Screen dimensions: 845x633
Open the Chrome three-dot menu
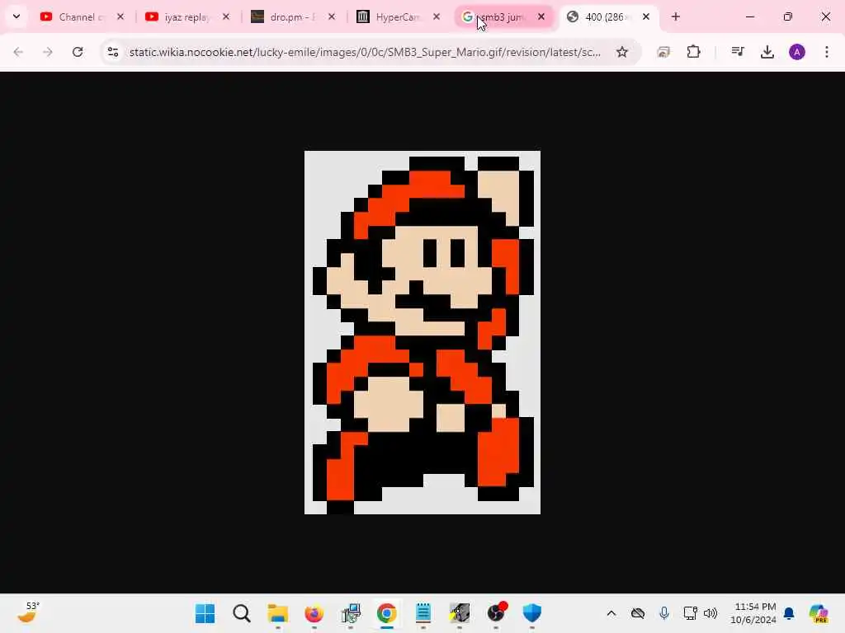tap(827, 52)
